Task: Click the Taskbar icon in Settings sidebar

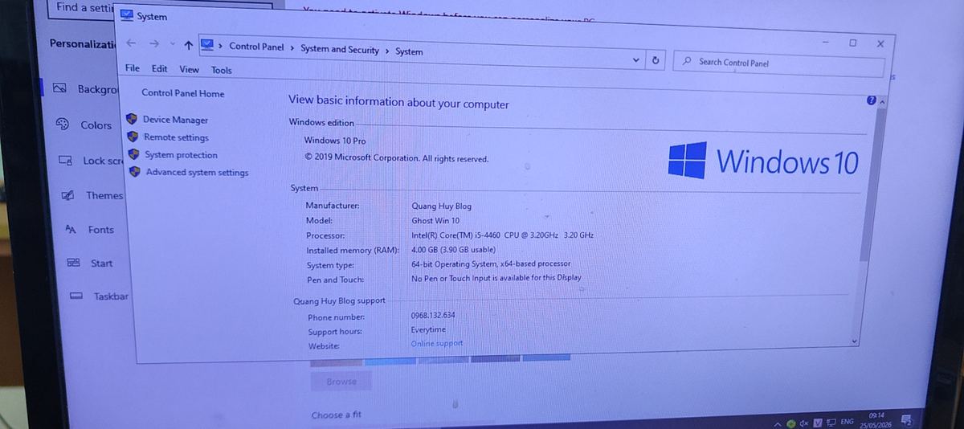Action: (x=77, y=296)
